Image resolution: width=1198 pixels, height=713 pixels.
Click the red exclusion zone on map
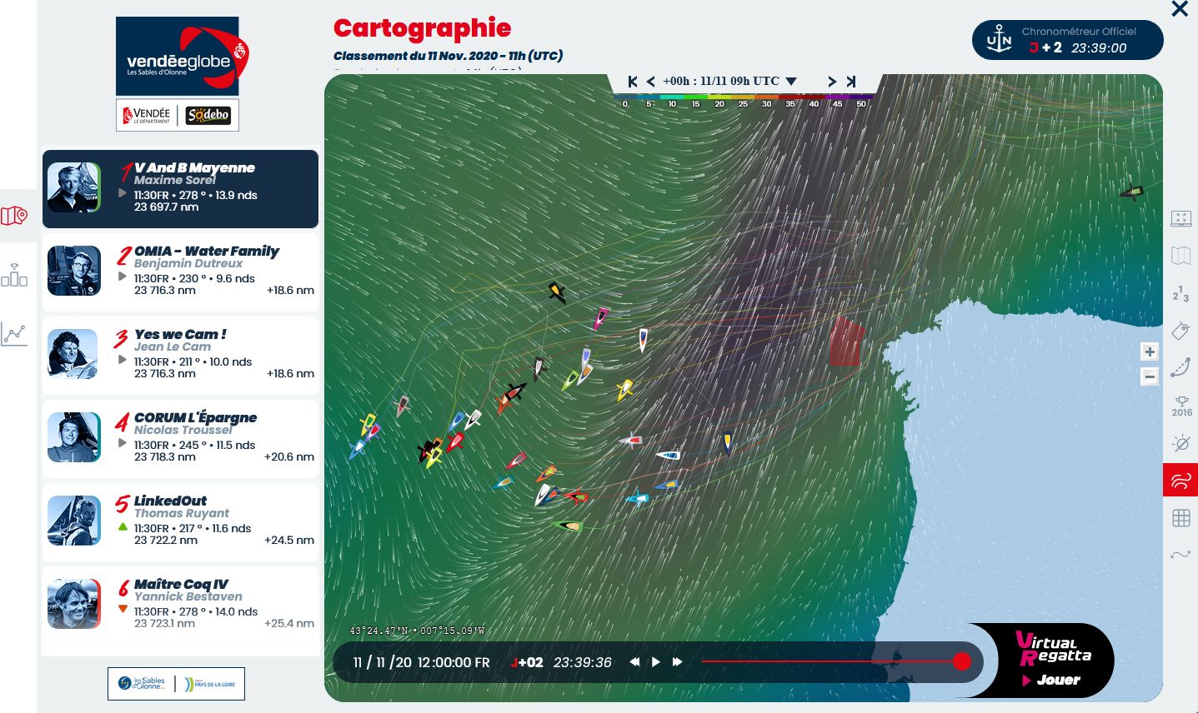[845, 342]
